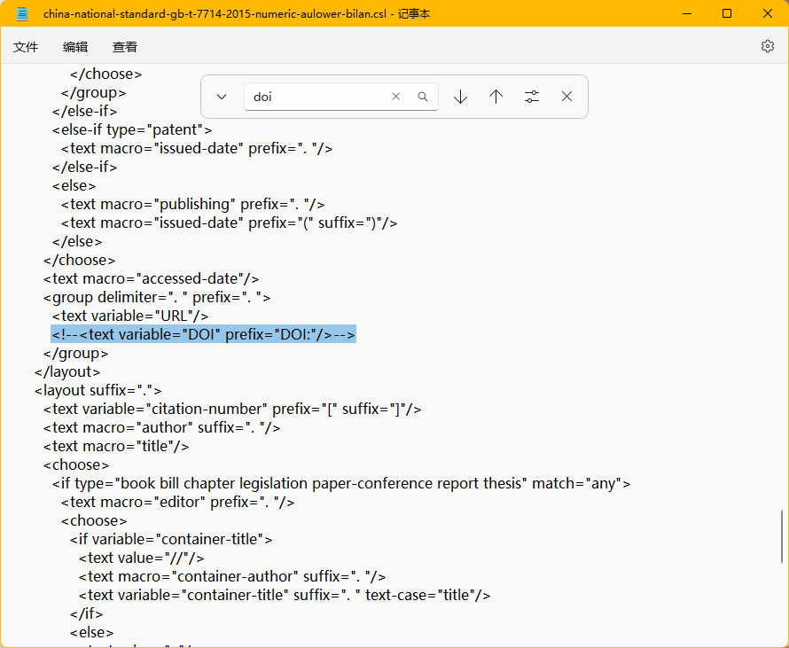Open the 文件 menu
The width and height of the screenshot is (789, 648).
pyautogui.click(x=26, y=47)
